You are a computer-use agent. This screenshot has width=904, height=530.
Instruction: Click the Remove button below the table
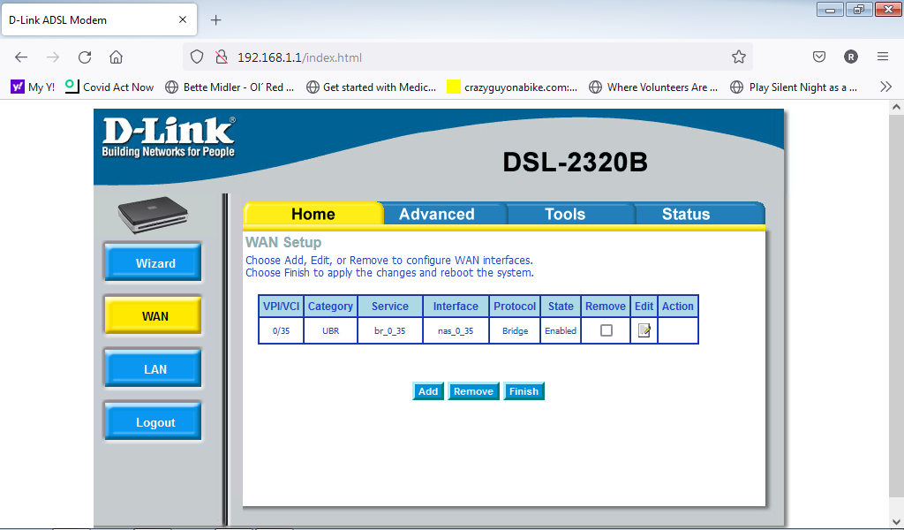coord(473,391)
